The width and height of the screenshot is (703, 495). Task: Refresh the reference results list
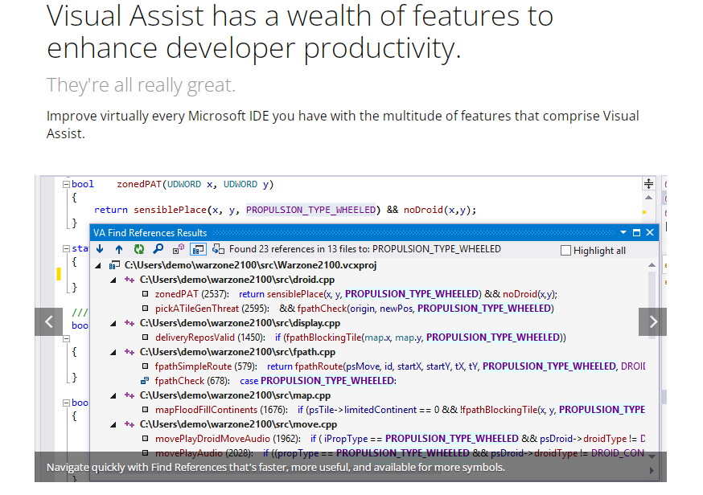click(x=138, y=248)
